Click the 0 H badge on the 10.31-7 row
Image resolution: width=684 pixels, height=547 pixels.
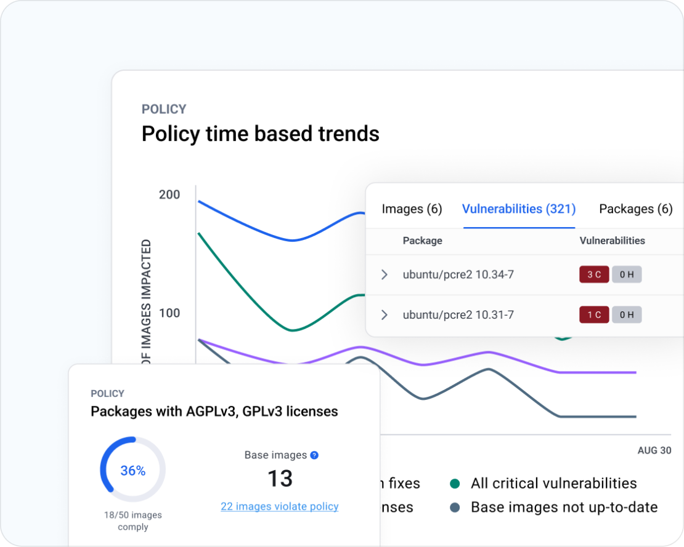(626, 314)
